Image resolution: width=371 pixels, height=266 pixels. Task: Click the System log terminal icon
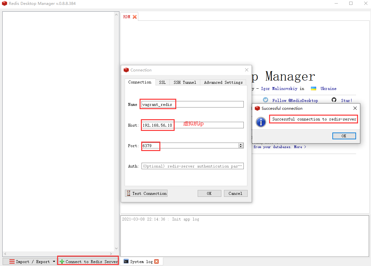(x=126, y=261)
